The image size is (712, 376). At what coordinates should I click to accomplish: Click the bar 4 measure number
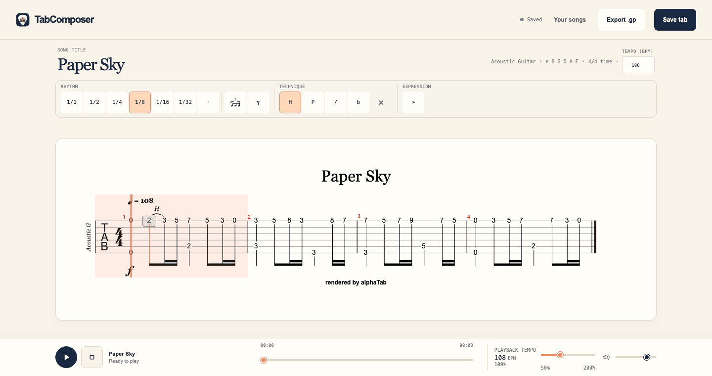tap(469, 217)
